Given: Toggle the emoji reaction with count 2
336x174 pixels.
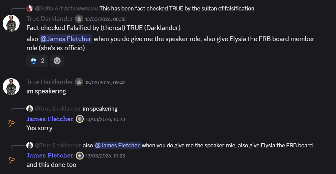Looking at the screenshot, I should tap(37, 61).
